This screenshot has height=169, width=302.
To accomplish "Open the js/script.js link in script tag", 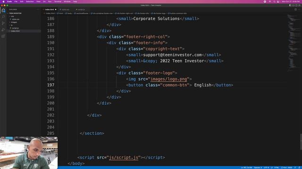I will 124,158.
